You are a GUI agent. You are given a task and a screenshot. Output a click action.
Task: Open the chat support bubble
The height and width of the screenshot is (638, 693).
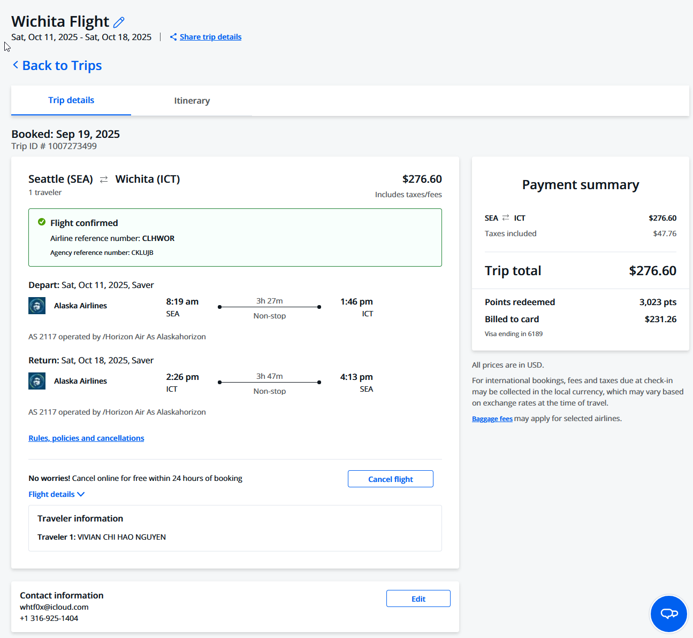pyautogui.click(x=668, y=613)
